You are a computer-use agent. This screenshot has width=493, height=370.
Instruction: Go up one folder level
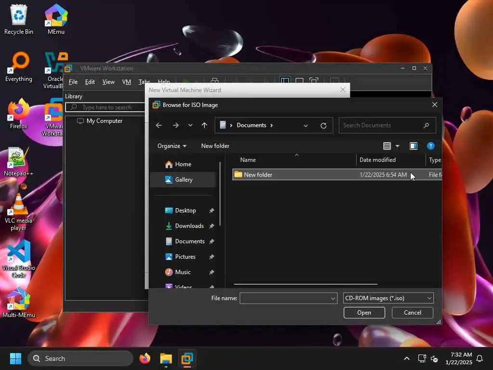click(x=204, y=125)
